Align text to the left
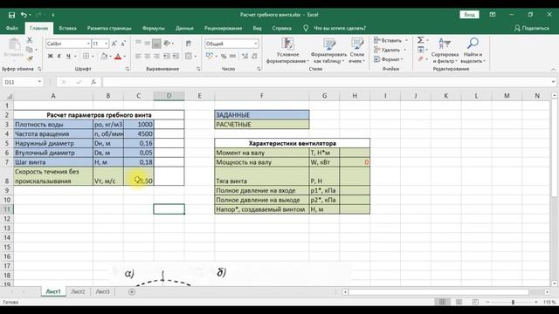Image resolution: width=559 pixels, height=314 pixels. (138, 56)
